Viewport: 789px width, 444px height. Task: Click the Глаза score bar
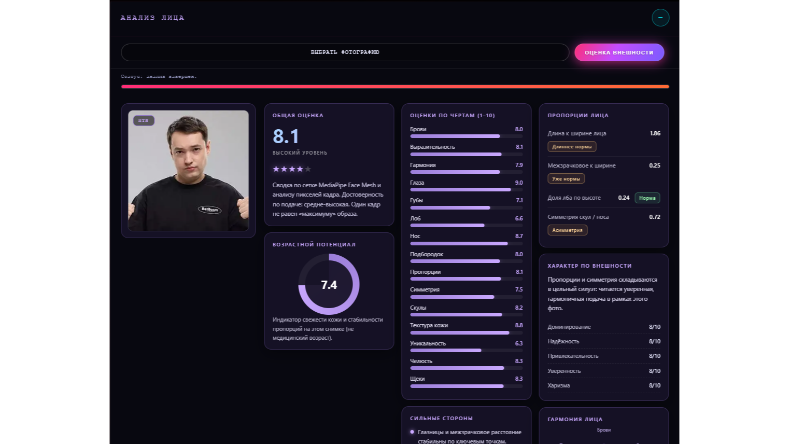[x=466, y=190]
